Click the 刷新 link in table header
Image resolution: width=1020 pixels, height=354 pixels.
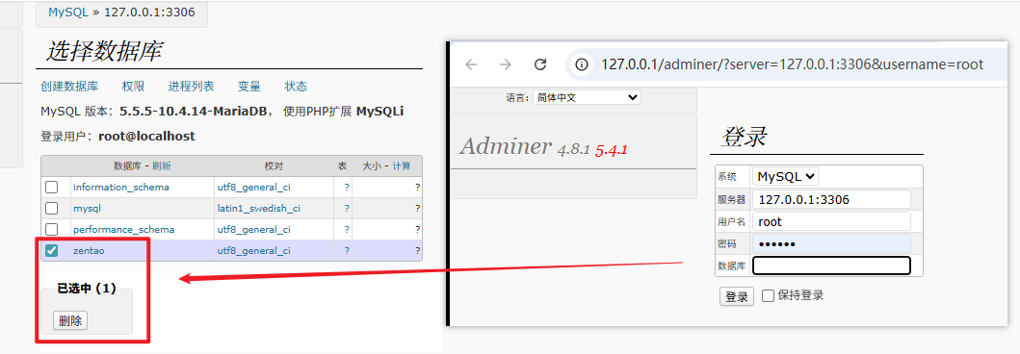(161, 166)
